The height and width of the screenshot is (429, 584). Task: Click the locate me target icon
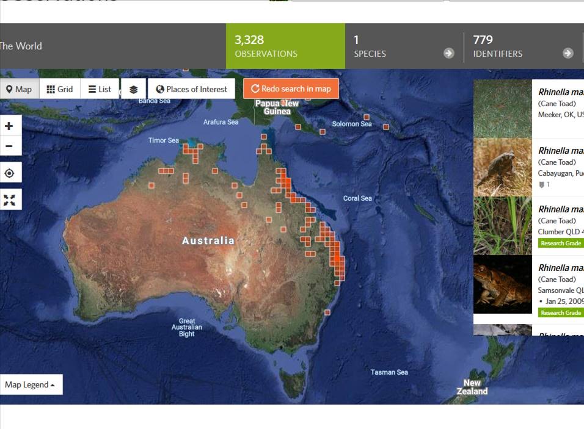coord(9,173)
